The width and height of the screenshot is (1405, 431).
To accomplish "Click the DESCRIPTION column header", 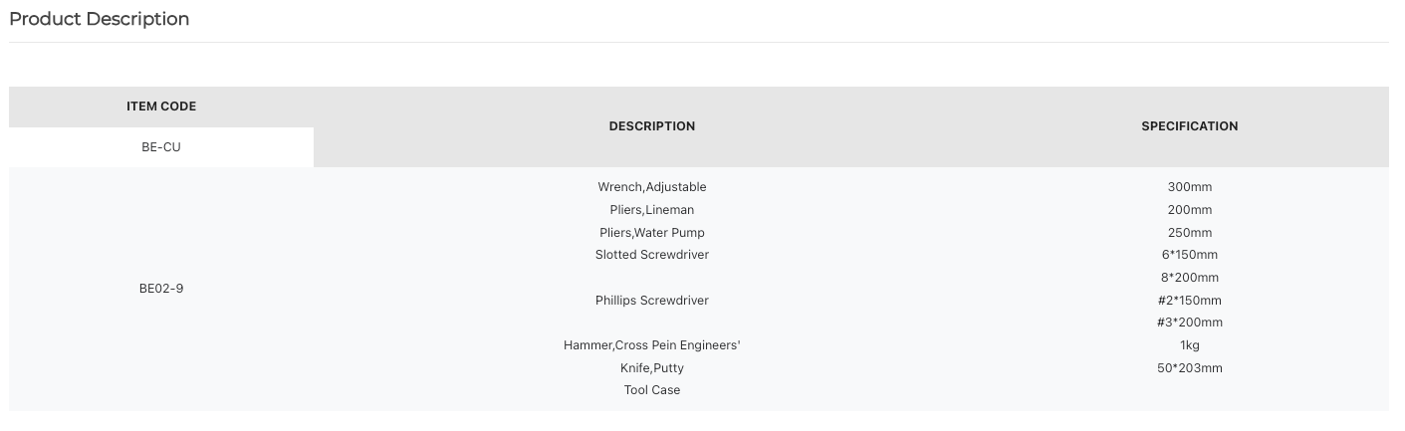I will [652, 126].
